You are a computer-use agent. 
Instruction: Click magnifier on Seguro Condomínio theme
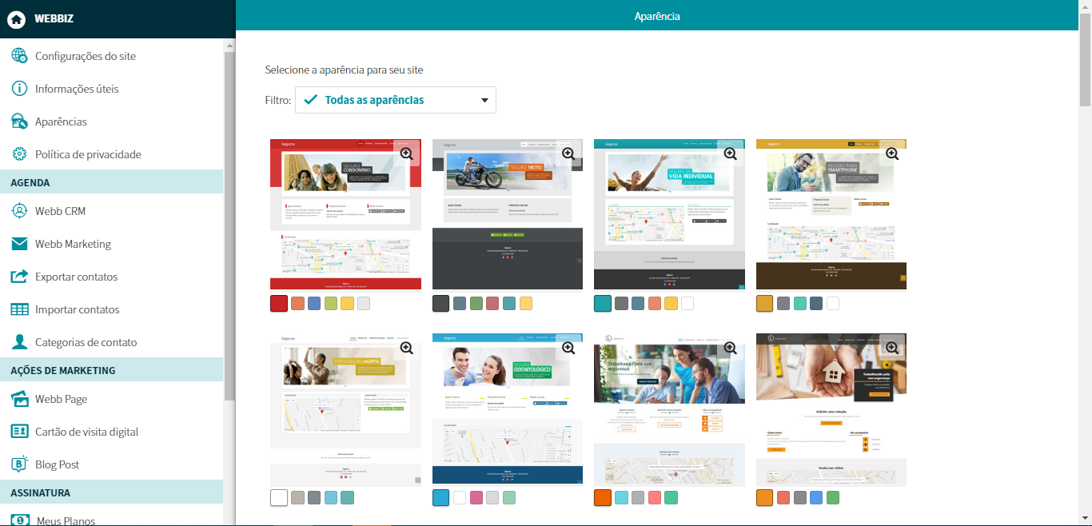pyautogui.click(x=406, y=153)
